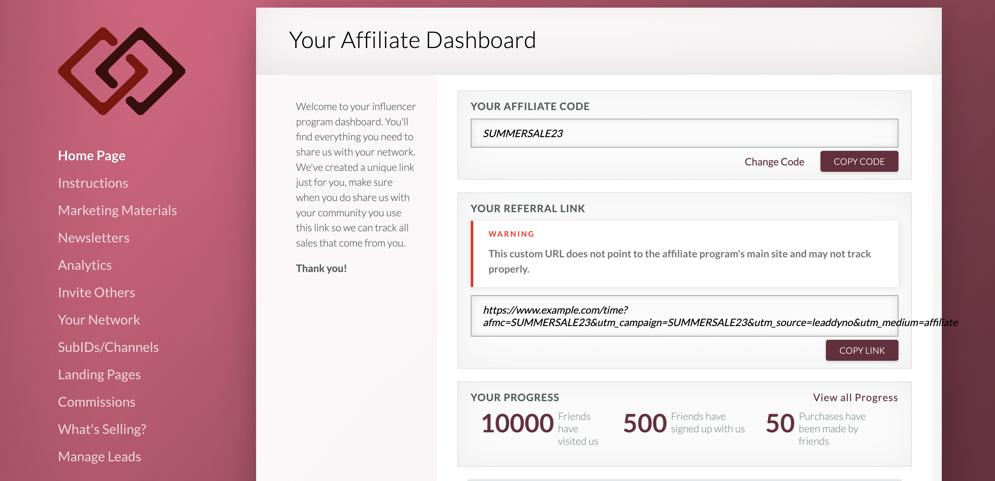Navigate to SubIDs/Channels sidebar item
The image size is (995, 481).
point(108,347)
